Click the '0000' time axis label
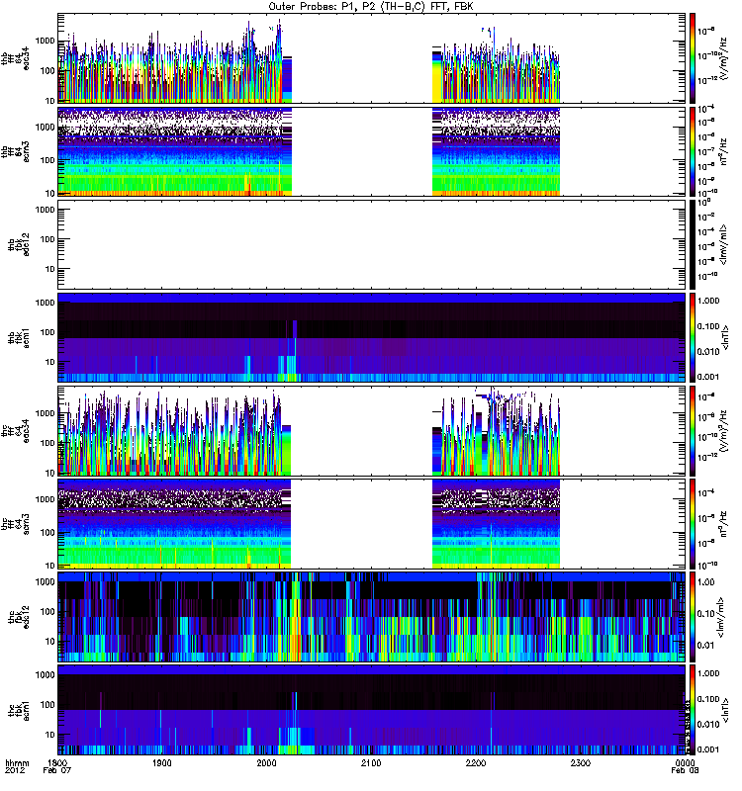Screen dimensions: 742x791 coord(685,763)
